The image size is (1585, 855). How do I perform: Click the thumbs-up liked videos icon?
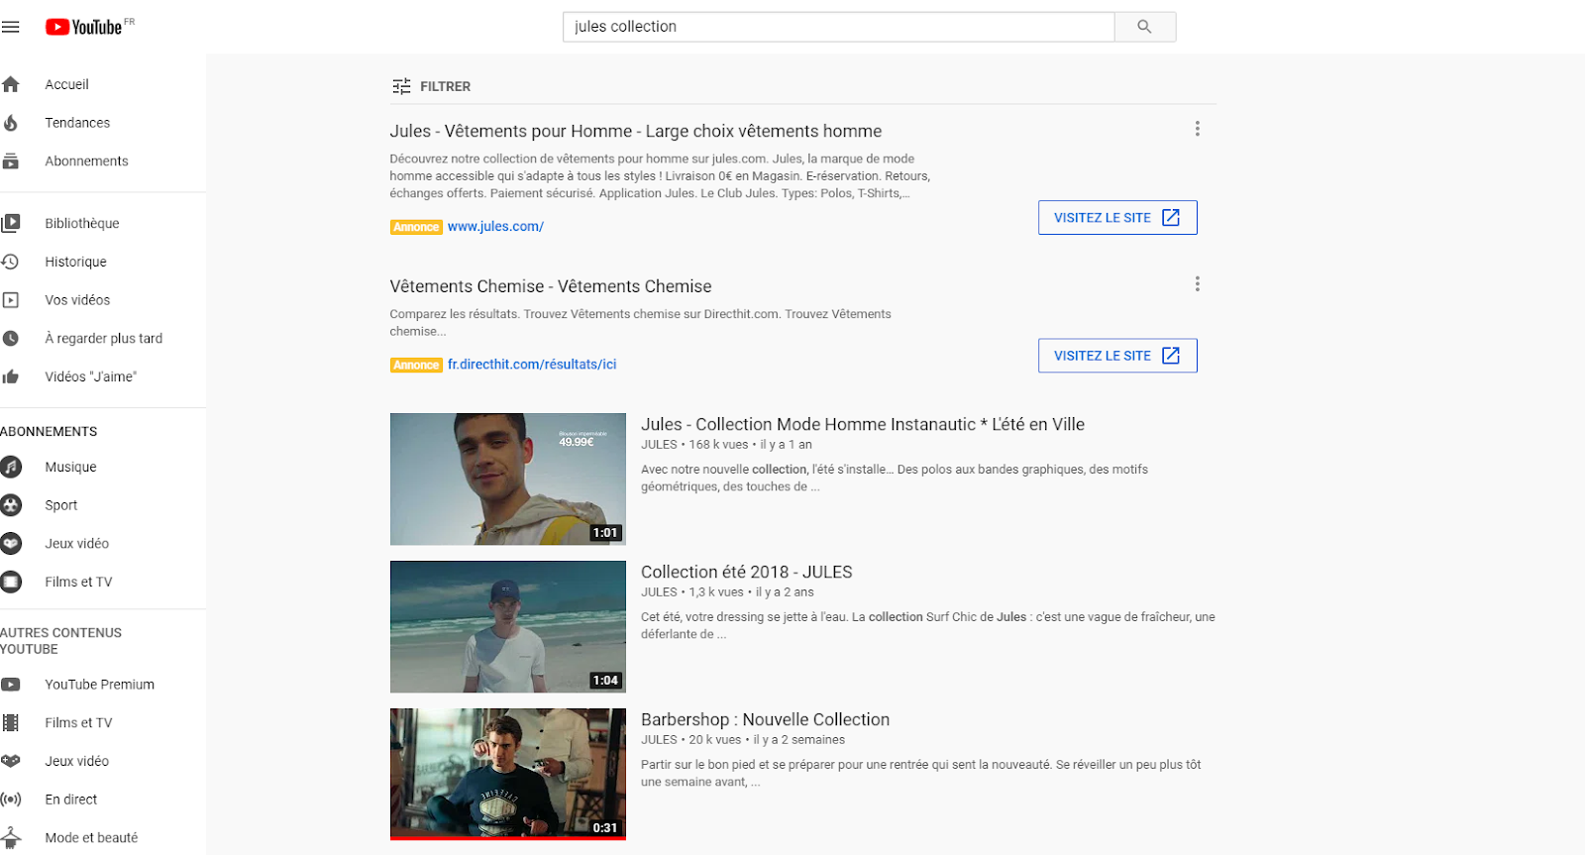[11, 376]
